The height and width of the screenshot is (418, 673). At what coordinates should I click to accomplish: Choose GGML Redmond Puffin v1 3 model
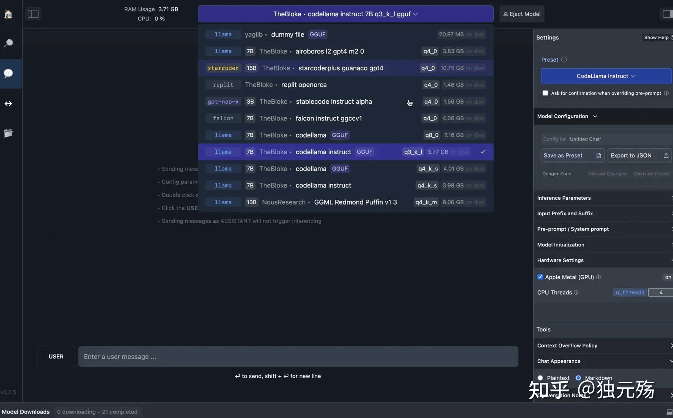point(345,202)
